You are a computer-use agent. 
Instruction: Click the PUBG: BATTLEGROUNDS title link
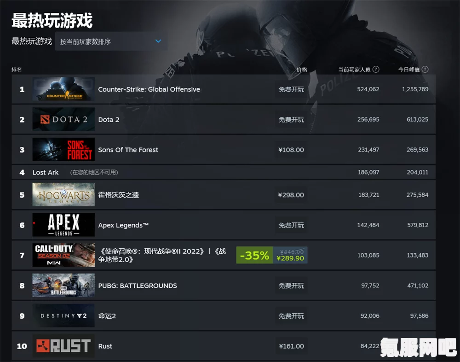tap(138, 286)
